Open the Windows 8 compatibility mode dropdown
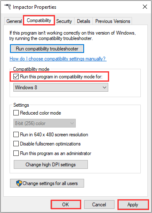Image resolution: width=152 pixels, height=213 pixels. 61,88
